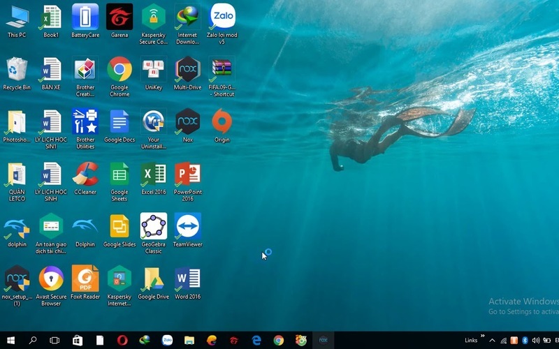This screenshot has height=349, width=559.
Task: Launch Excel 2016 desktop shortcut
Action: click(154, 178)
